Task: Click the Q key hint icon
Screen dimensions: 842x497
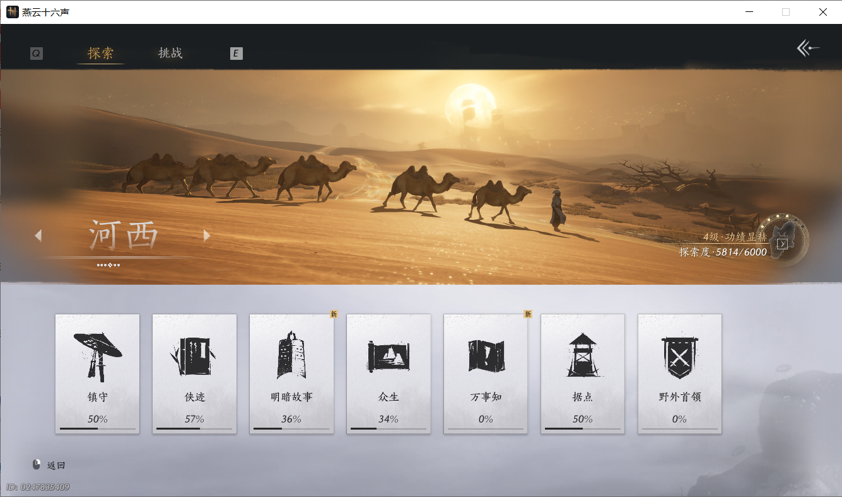Action: (37, 54)
